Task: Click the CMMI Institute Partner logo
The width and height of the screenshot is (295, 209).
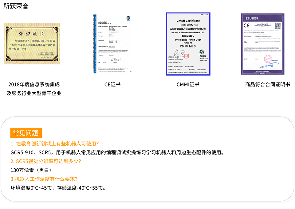Action: tap(203, 55)
